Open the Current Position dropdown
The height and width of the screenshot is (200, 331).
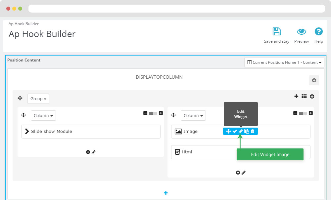click(284, 62)
